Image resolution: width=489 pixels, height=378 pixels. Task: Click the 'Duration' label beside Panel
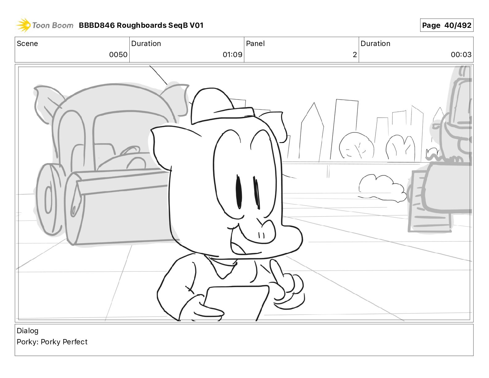(x=375, y=44)
